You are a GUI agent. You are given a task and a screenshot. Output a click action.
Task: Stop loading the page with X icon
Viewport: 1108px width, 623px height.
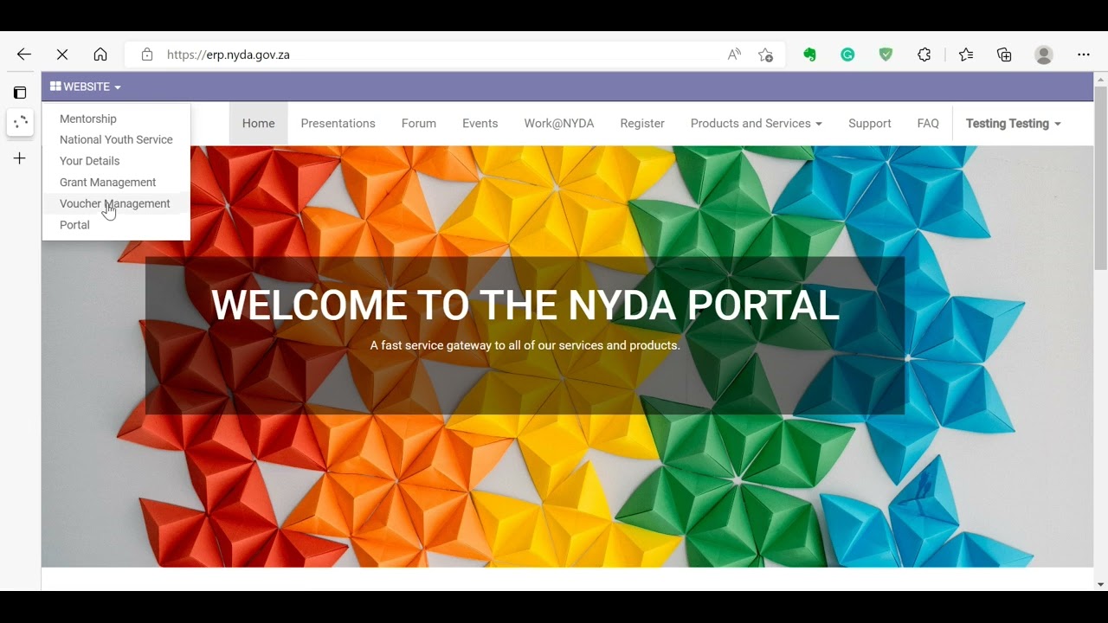coord(62,55)
